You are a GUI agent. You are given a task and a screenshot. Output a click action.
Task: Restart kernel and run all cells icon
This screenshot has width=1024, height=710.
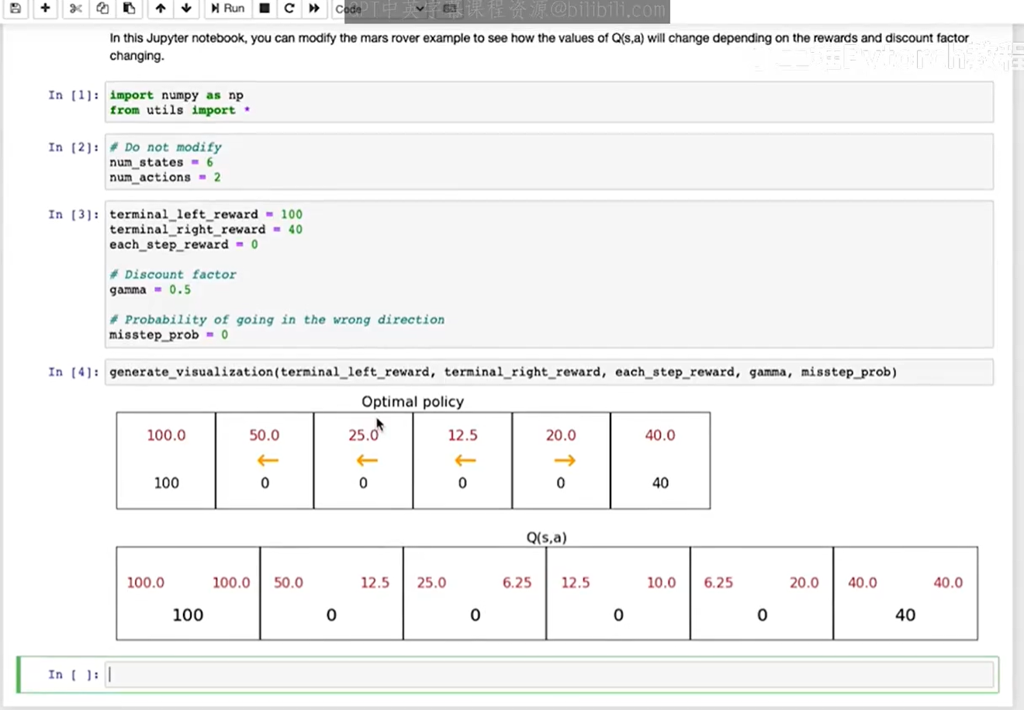(314, 9)
